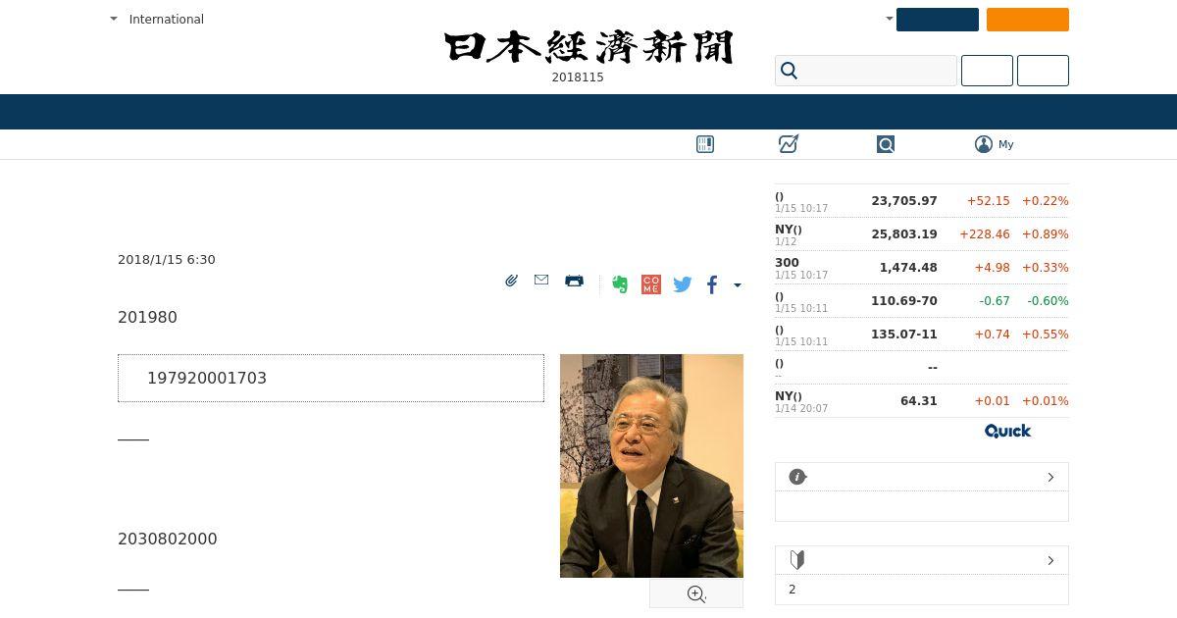The width and height of the screenshot is (1177, 618).
Task: Click the orange header button
Action: 1028,20
